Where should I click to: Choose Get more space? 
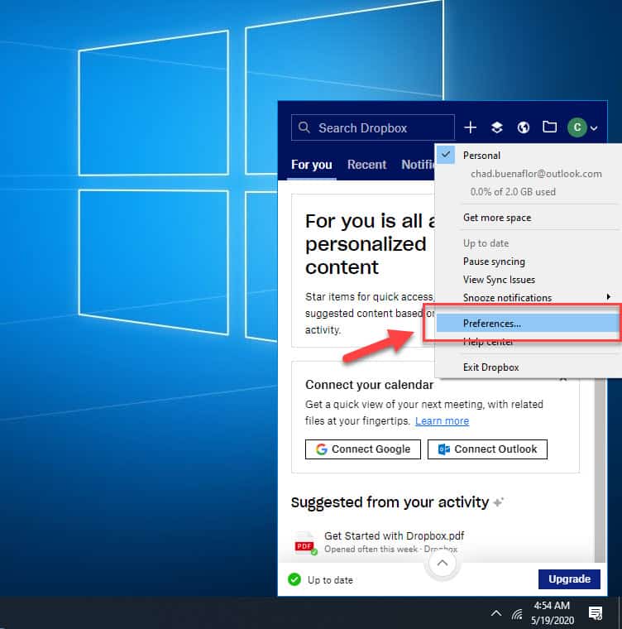coord(497,218)
